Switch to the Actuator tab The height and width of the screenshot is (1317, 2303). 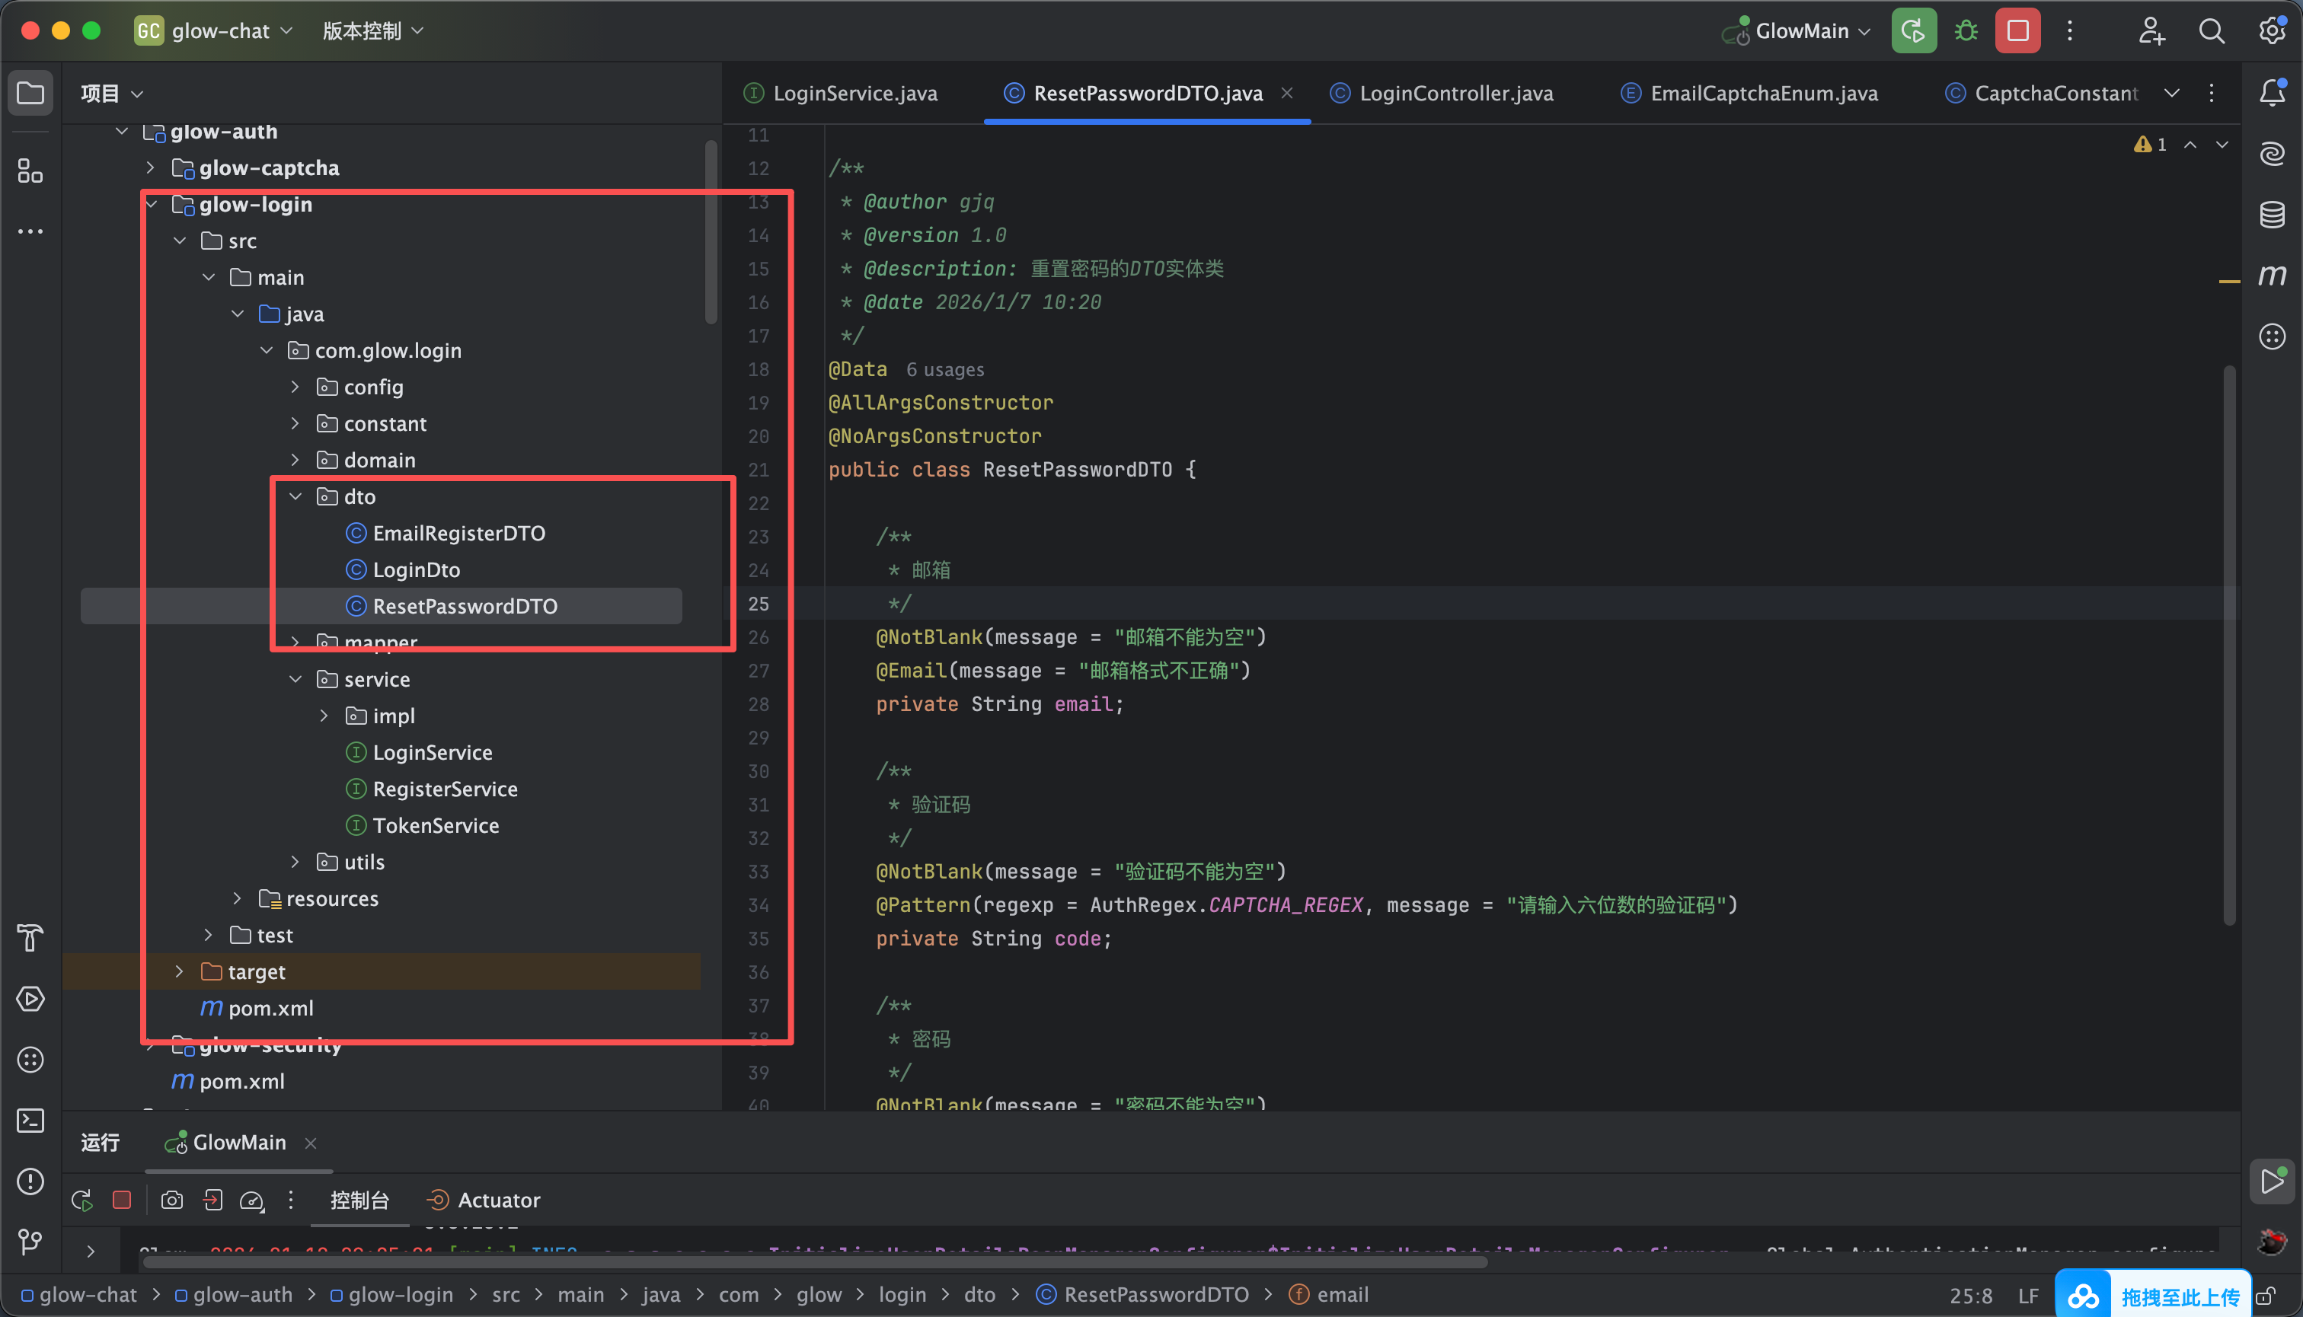(x=498, y=1201)
